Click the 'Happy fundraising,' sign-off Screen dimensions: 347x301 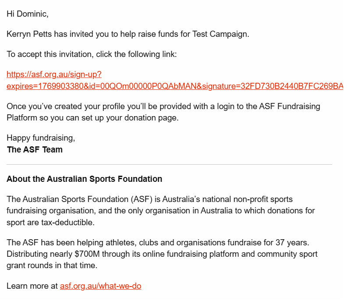coord(41,138)
